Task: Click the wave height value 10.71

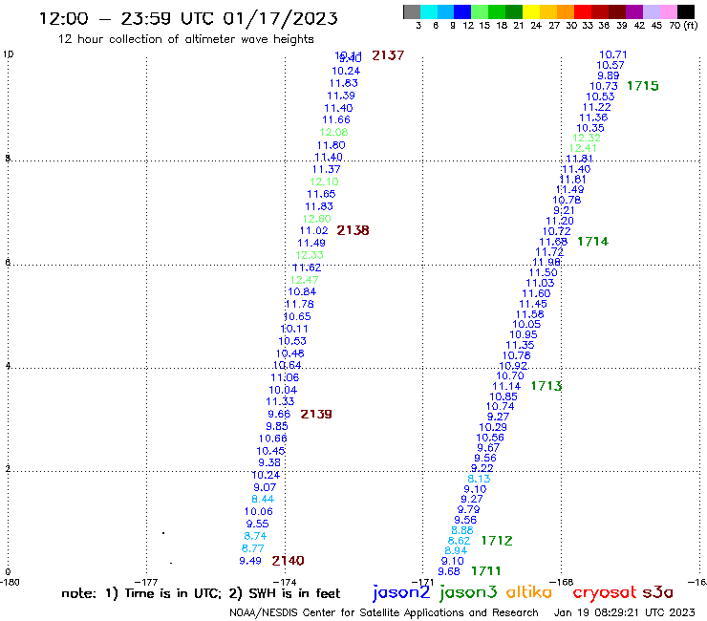Action: pos(613,54)
